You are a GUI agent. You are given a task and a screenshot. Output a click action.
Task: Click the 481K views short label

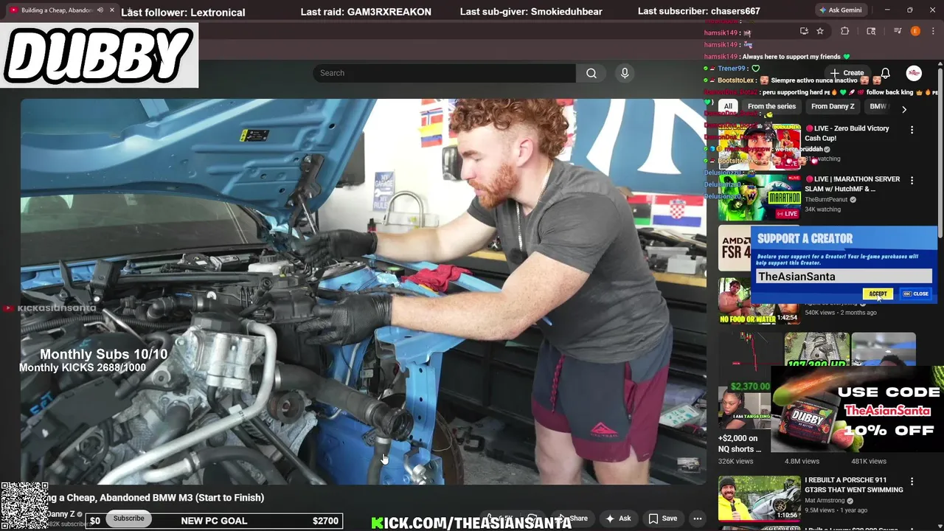point(869,461)
